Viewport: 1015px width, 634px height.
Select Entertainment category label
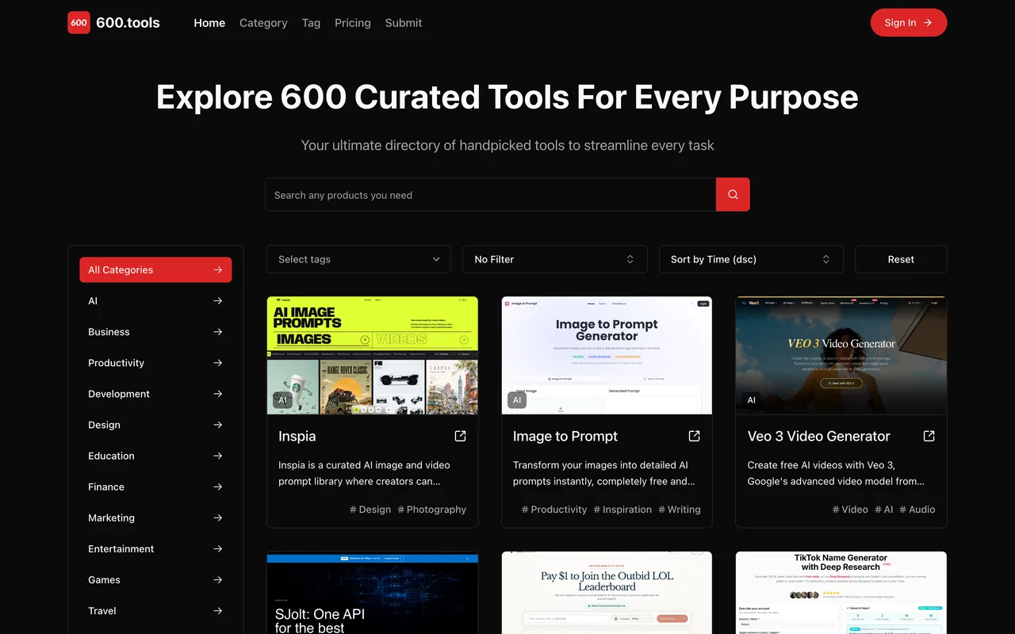121,548
